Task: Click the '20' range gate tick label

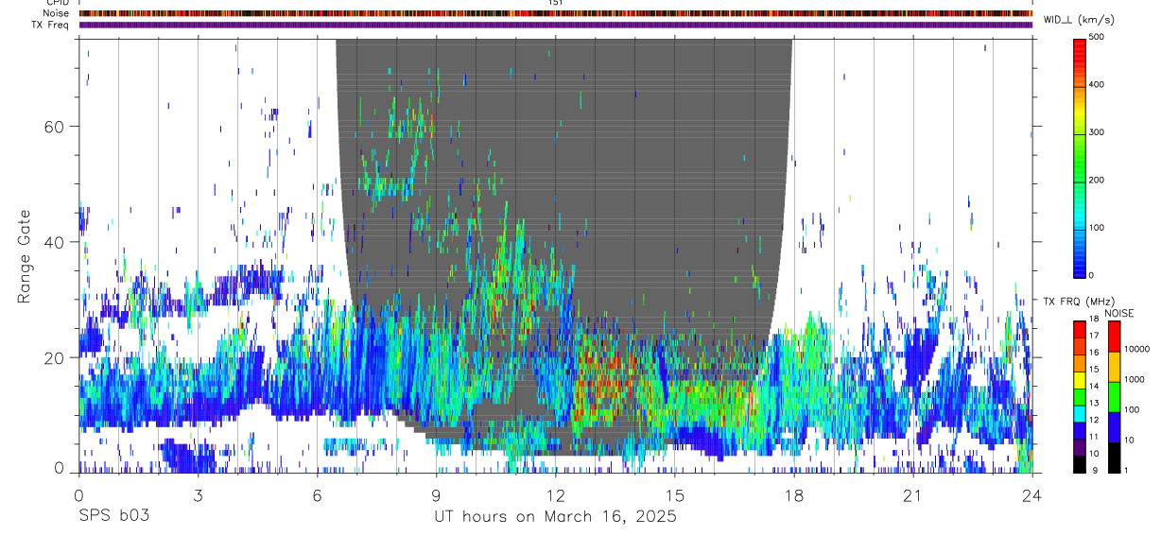Action: click(x=52, y=357)
